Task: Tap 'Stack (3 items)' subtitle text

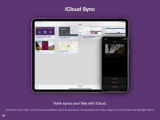Action: click(x=39, y=53)
